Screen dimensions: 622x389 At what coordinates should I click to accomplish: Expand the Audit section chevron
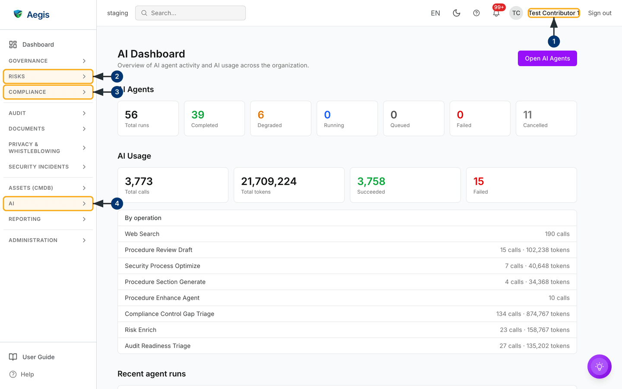coord(84,113)
